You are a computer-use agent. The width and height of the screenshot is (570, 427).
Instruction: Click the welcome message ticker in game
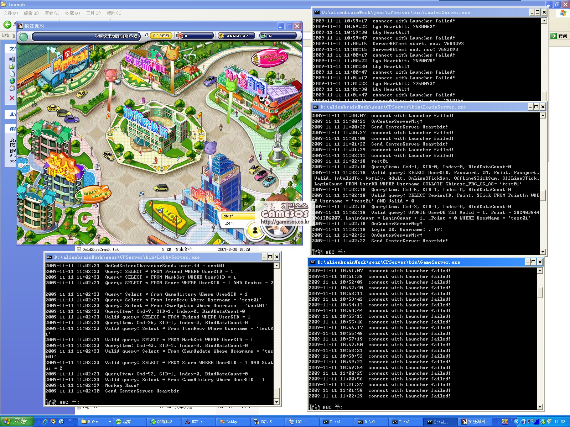click(x=85, y=36)
